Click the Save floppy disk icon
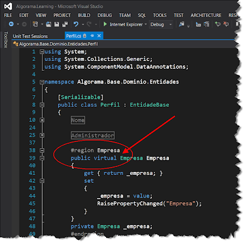The image size is (244, 242). pyautogui.click(x=57, y=24)
